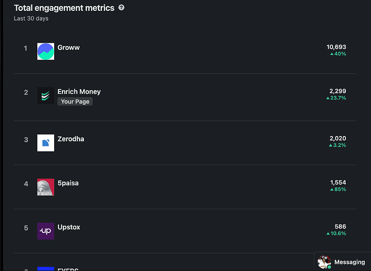Click Groww's 10,693 engagement count
The image size is (371, 271).
click(x=336, y=47)
